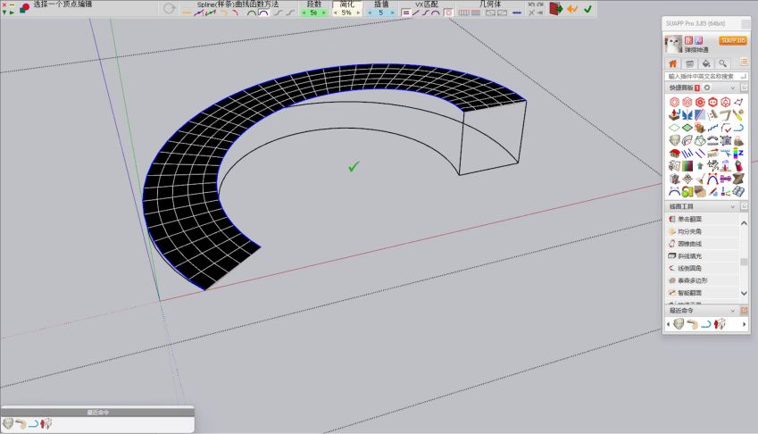This screenshot has height=434, width=758.
Task: Click the red door exit icon in toolbar
Action: click(556, 9)
